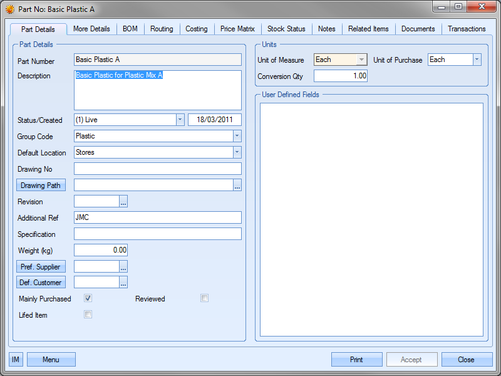Browse for drawing path with ellipsis button
The height and width of the screenshot is (376, 501).
pyautogui.click(x=237, y=185)
